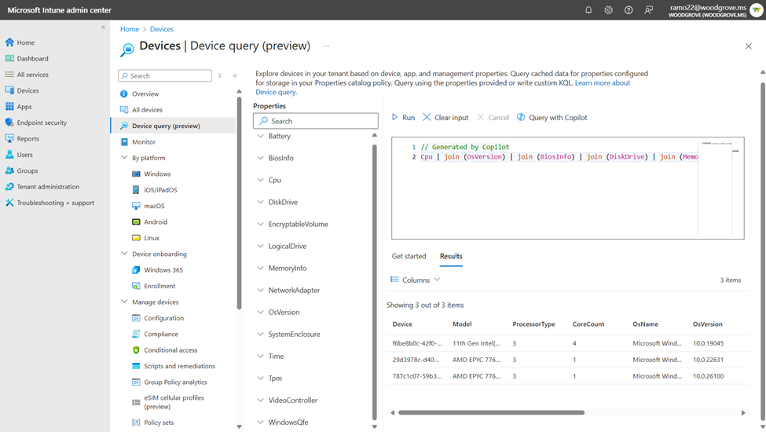Open the notifications bell icon
This screenshot has width=766, height=432.
click(588, 9)
